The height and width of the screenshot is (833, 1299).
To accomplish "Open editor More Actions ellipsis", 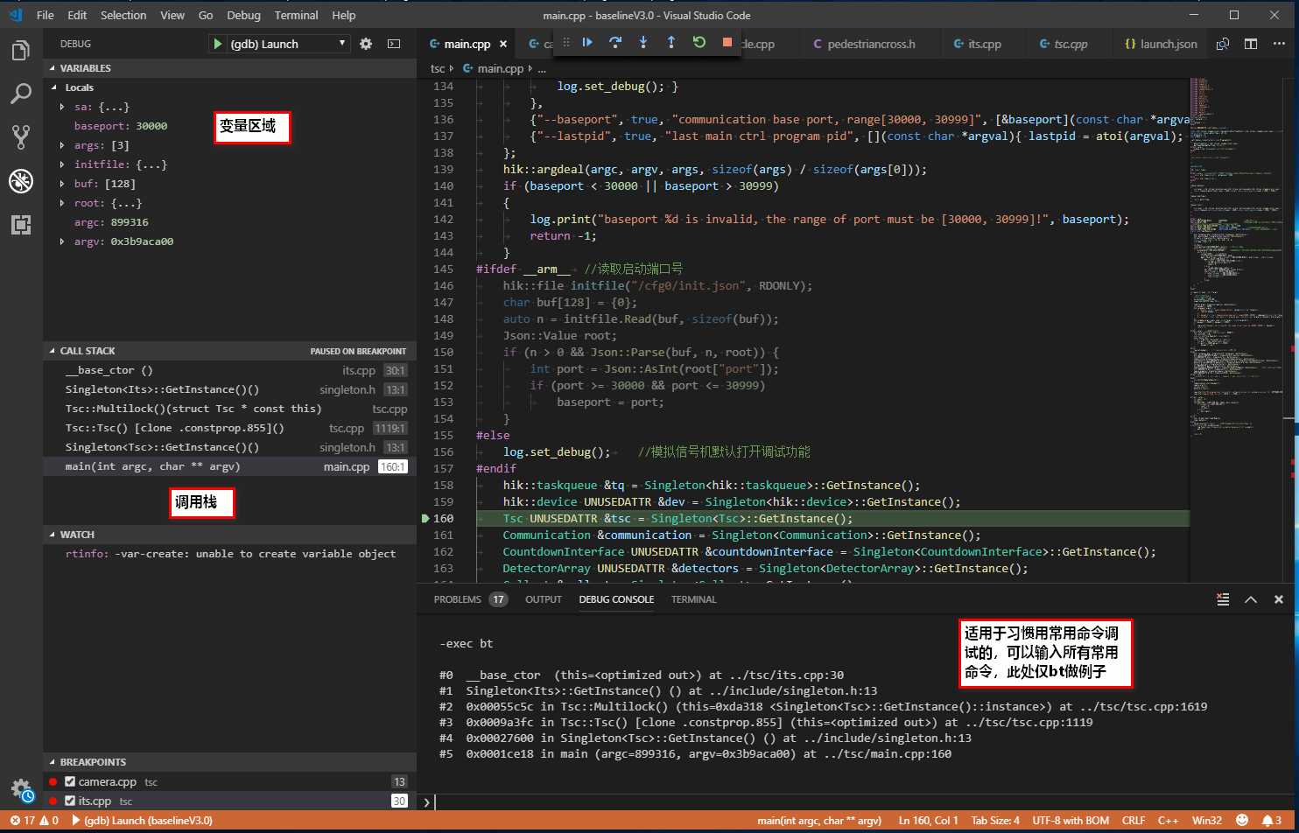I will 1279,44.
